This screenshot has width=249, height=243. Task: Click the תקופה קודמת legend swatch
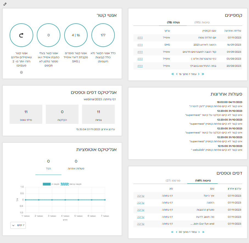click(65, 184)
